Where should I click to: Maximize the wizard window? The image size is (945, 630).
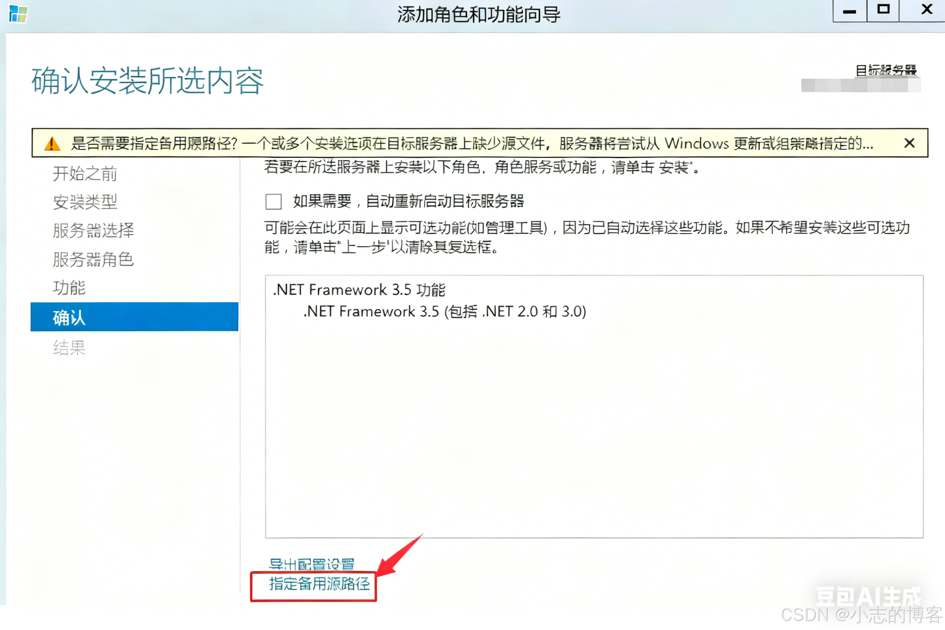tap(883, 10)
